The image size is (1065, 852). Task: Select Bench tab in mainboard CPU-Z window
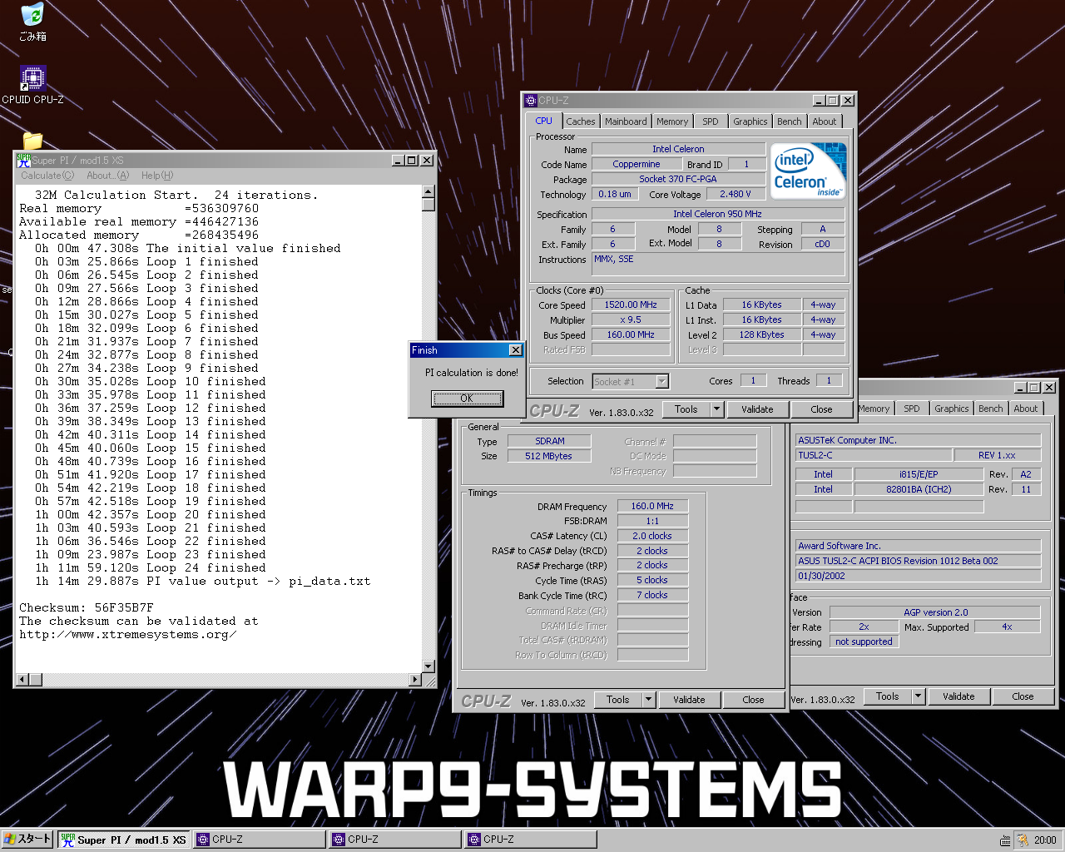pos(991,409)
